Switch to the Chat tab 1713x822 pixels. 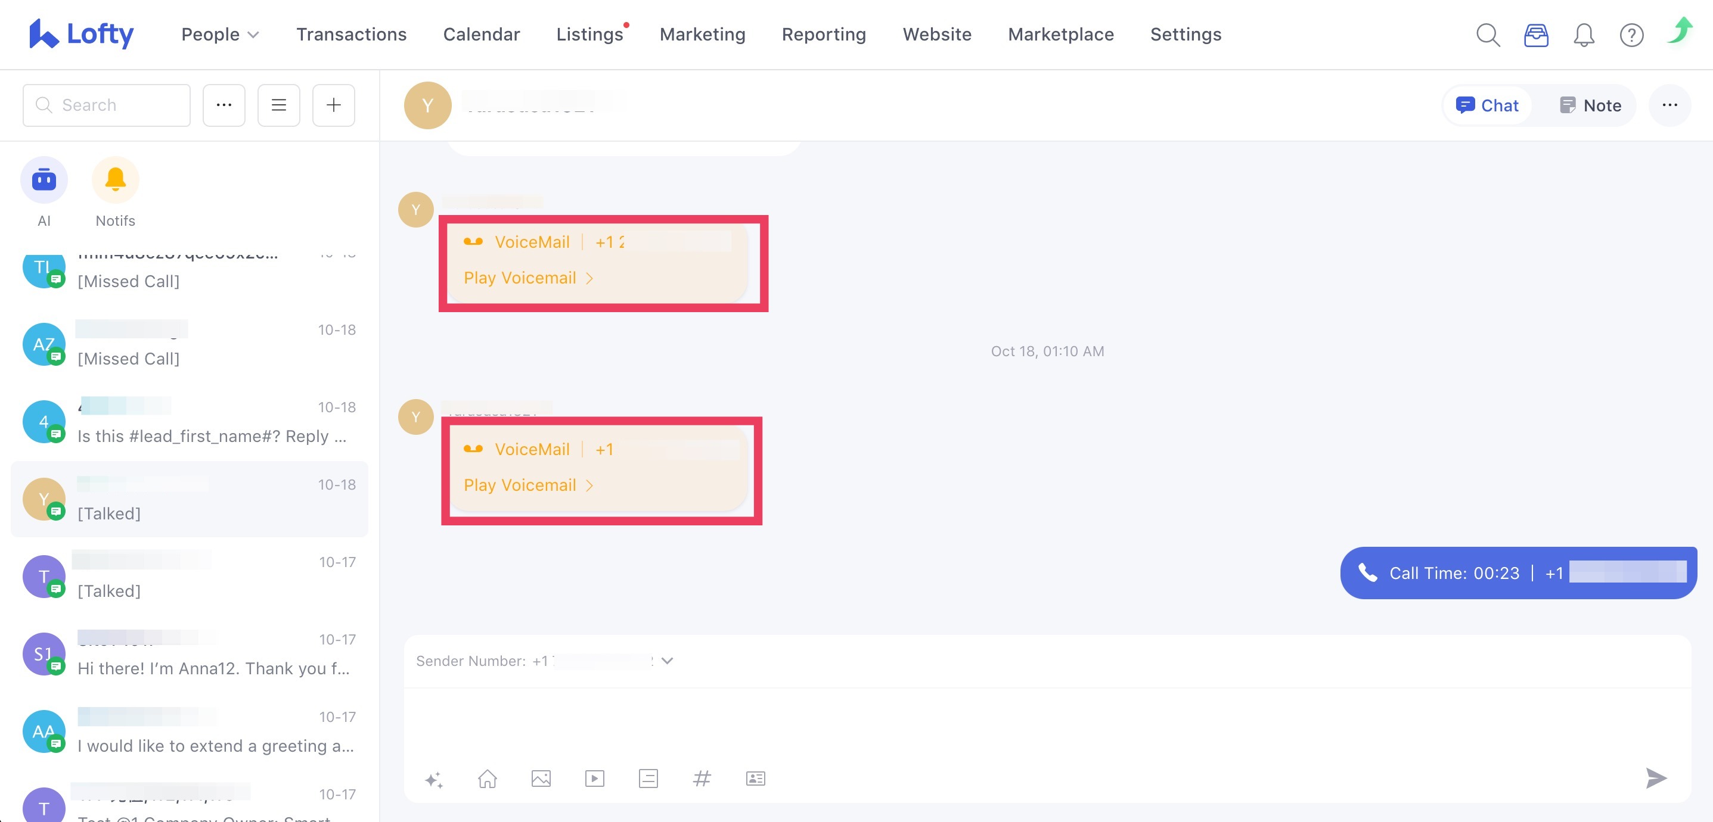[1487, 105]
